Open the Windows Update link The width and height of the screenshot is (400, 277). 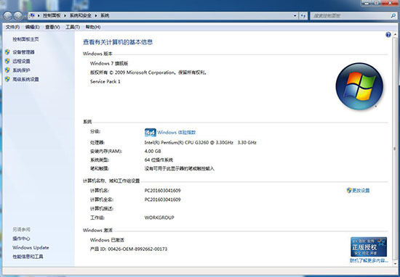[x=31, y=247]
